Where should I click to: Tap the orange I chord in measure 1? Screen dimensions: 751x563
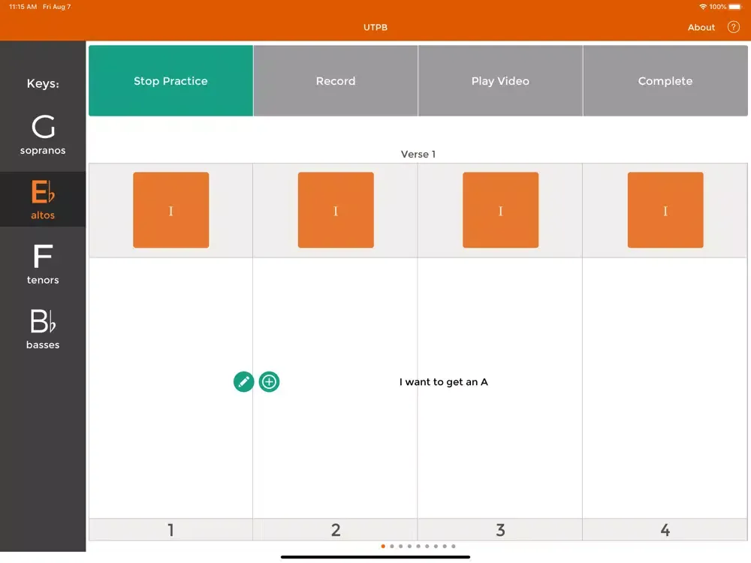(171, 210)
